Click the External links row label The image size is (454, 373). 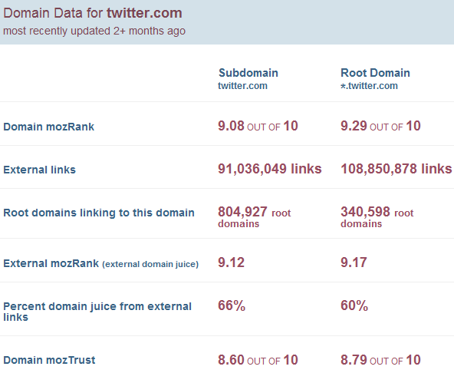pos(39,170)
